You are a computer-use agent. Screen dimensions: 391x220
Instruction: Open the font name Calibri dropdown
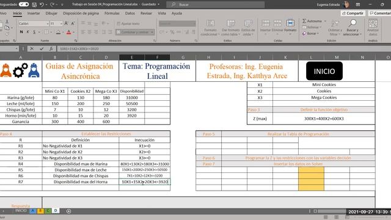point(48,23)
